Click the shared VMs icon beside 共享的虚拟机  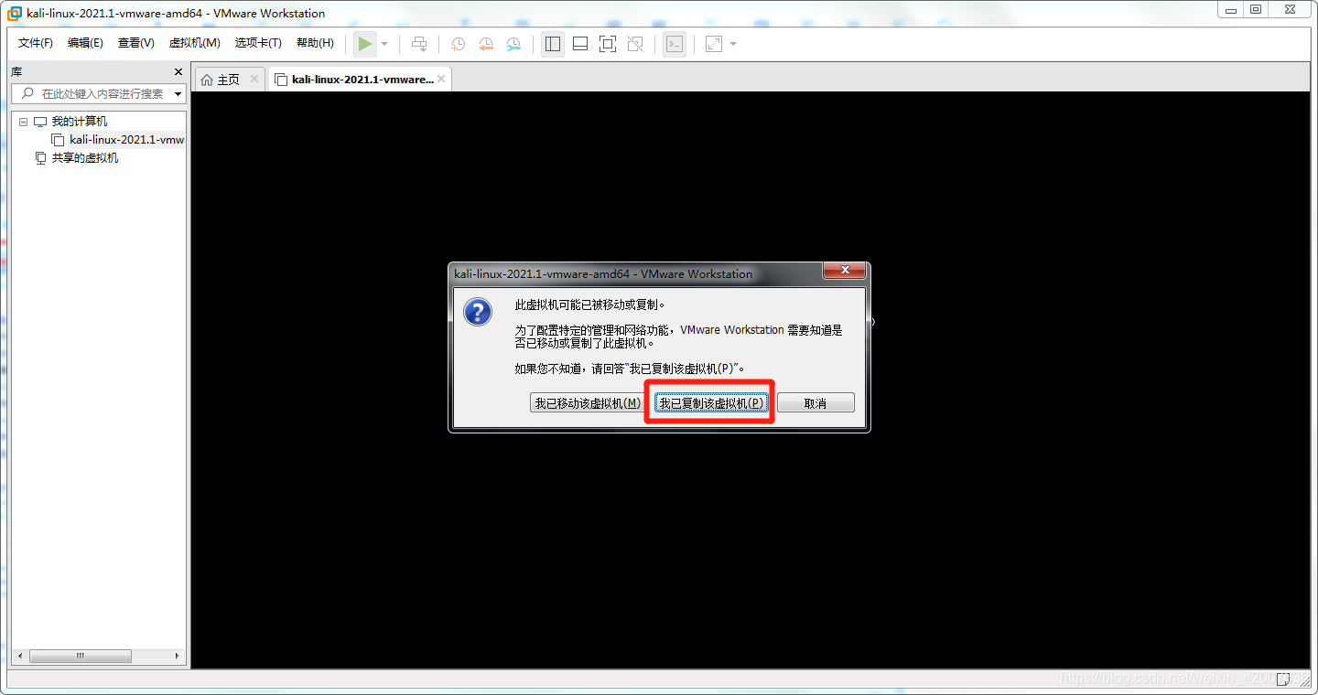pyautogui.click(x=39, y=158)
